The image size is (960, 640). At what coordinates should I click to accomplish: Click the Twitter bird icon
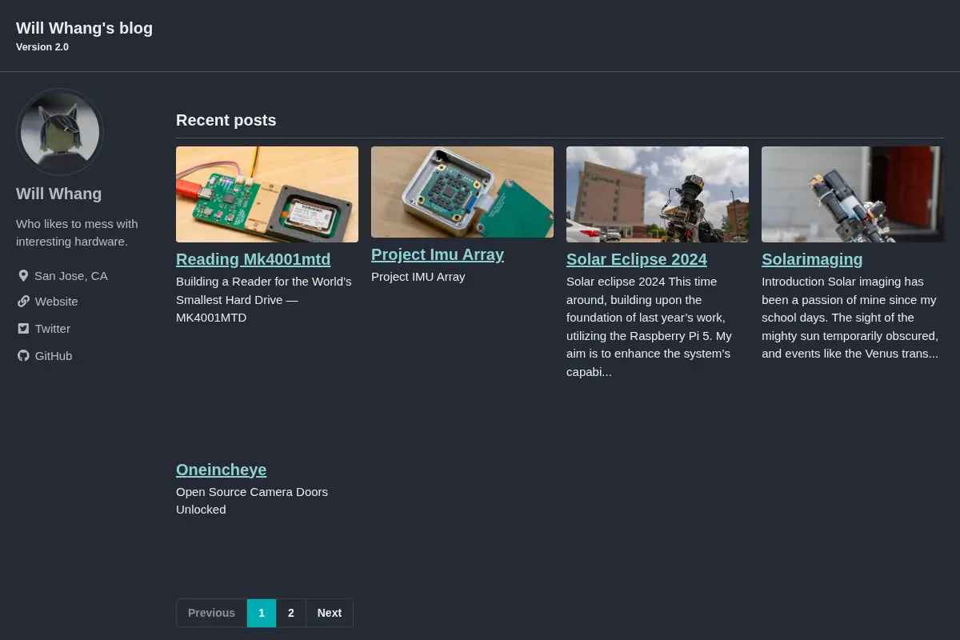pyautogui.click(x=23, y=329)
